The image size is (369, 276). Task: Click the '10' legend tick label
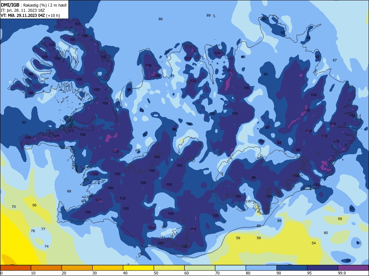(33, 273)
